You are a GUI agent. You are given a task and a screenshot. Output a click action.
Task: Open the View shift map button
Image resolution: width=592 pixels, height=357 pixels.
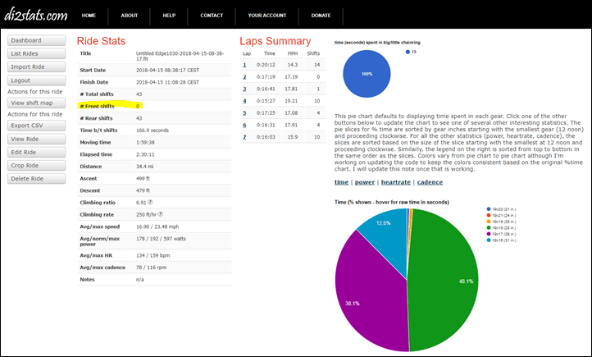36,103
